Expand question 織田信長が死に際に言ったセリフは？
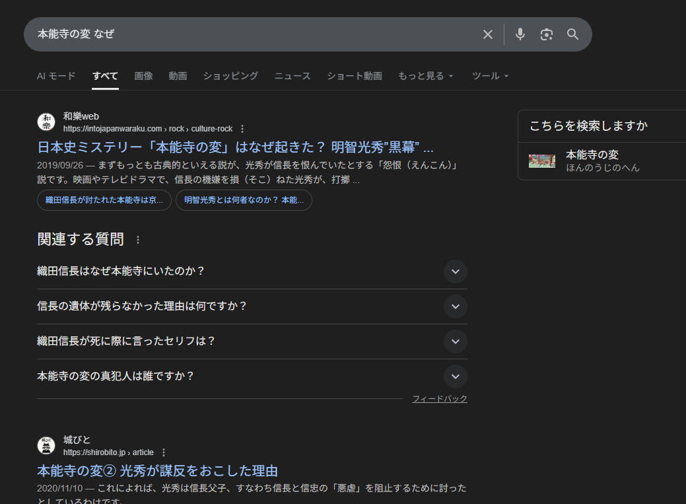The width and height of the screenshot is (686, 504). [x=455, y=342]
